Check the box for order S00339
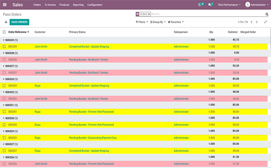 point(4,47)
